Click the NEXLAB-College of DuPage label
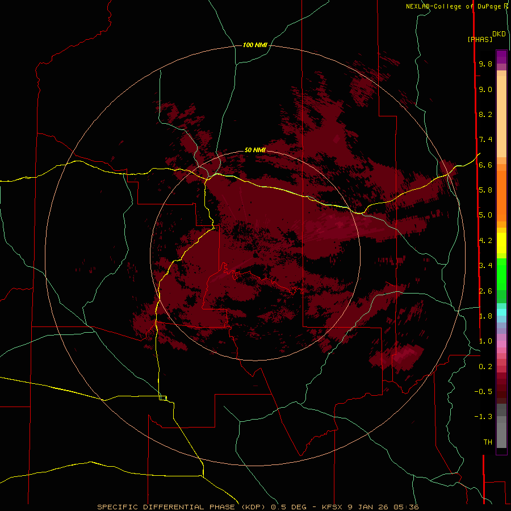The height and width of the screenshot is (511, 511). (453, 6)
